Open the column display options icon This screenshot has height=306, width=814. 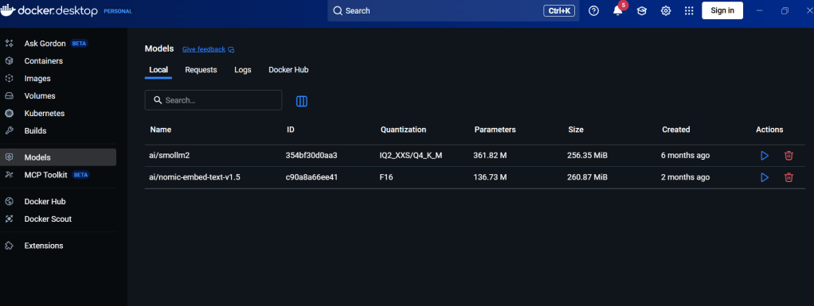click(x=302, y=101)
